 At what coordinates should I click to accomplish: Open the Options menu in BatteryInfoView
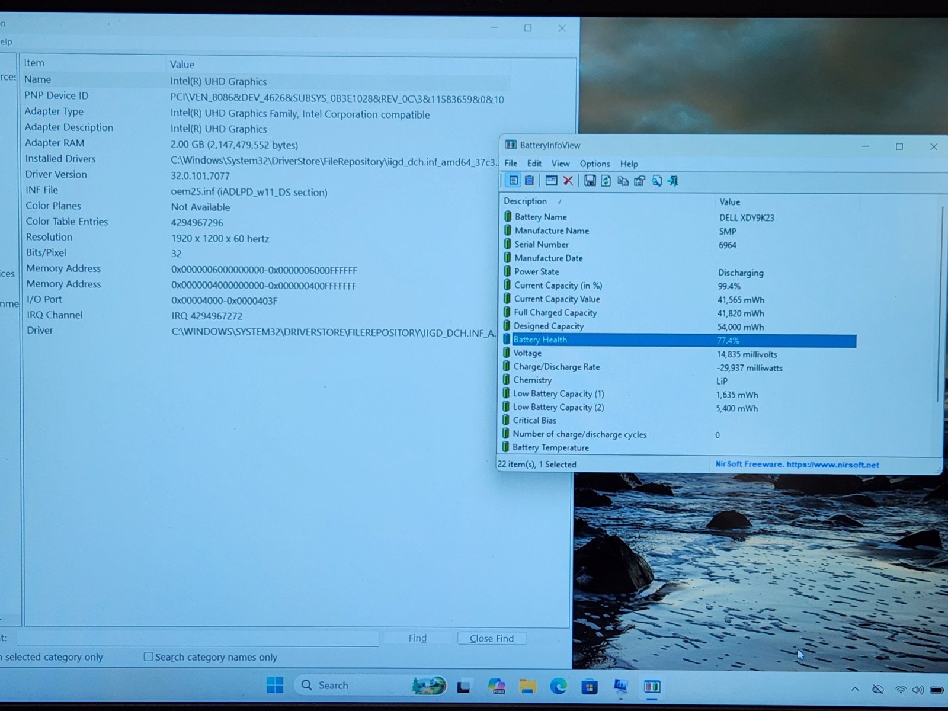[x=595, y=164]
